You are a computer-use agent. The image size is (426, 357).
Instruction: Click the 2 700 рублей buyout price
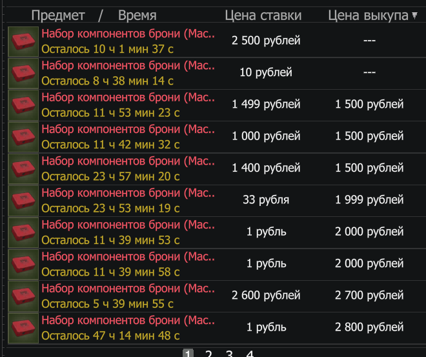click(369, 296)
